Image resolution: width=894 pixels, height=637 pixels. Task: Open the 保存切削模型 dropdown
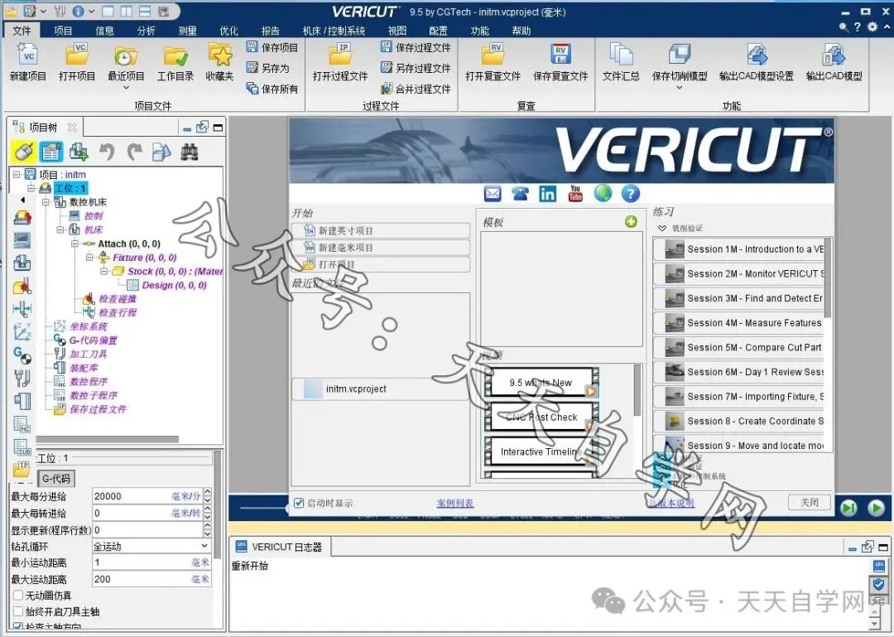coord(679,88)
